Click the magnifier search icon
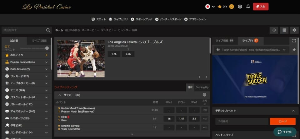300x139 pixels. click(48, 30)
